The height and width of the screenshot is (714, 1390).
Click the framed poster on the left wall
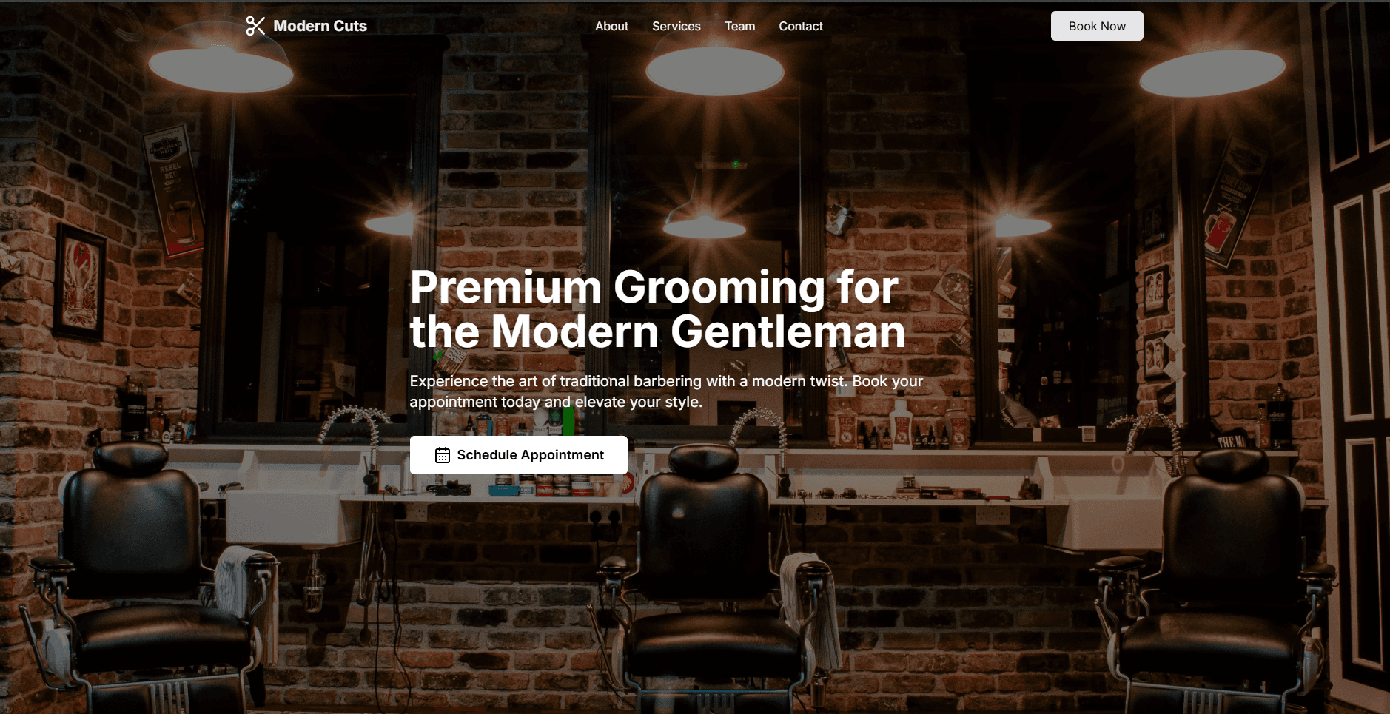79,281
